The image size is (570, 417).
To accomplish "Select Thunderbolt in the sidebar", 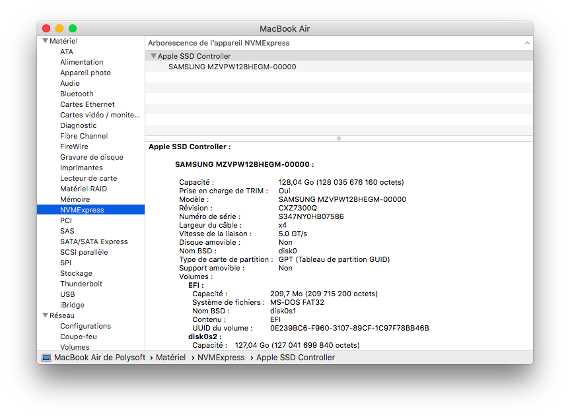I will pos(81,283).
